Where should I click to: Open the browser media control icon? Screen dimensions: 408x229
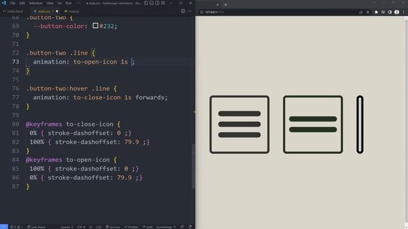[x=382, y=12]
